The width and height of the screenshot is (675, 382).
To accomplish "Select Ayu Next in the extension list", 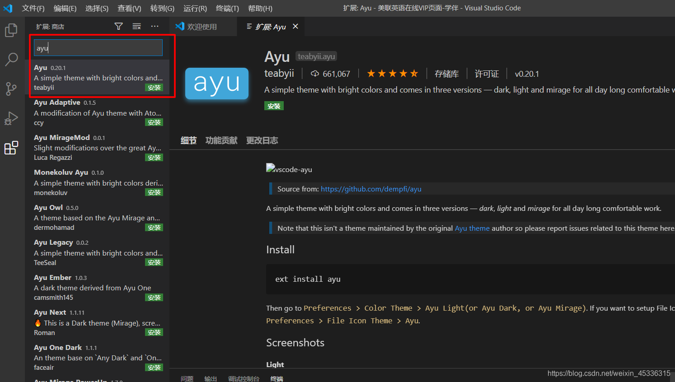I will pyautogui.click(x=97, y=322).
